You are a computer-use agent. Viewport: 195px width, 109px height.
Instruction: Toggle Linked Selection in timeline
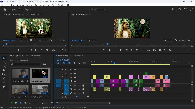69,63
